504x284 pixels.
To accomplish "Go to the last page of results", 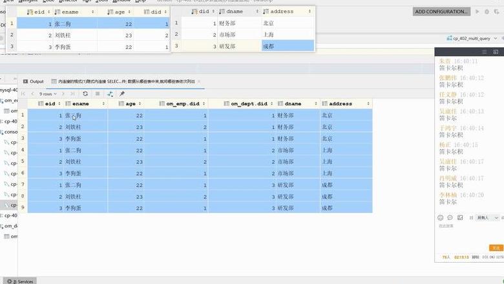I will (72, 94).
